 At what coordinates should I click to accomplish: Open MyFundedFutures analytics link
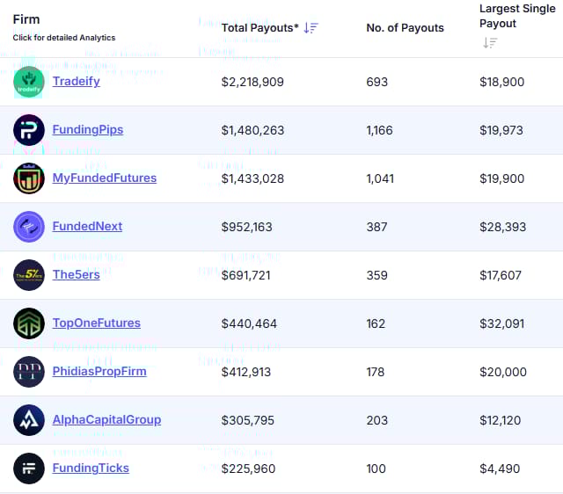105,178
